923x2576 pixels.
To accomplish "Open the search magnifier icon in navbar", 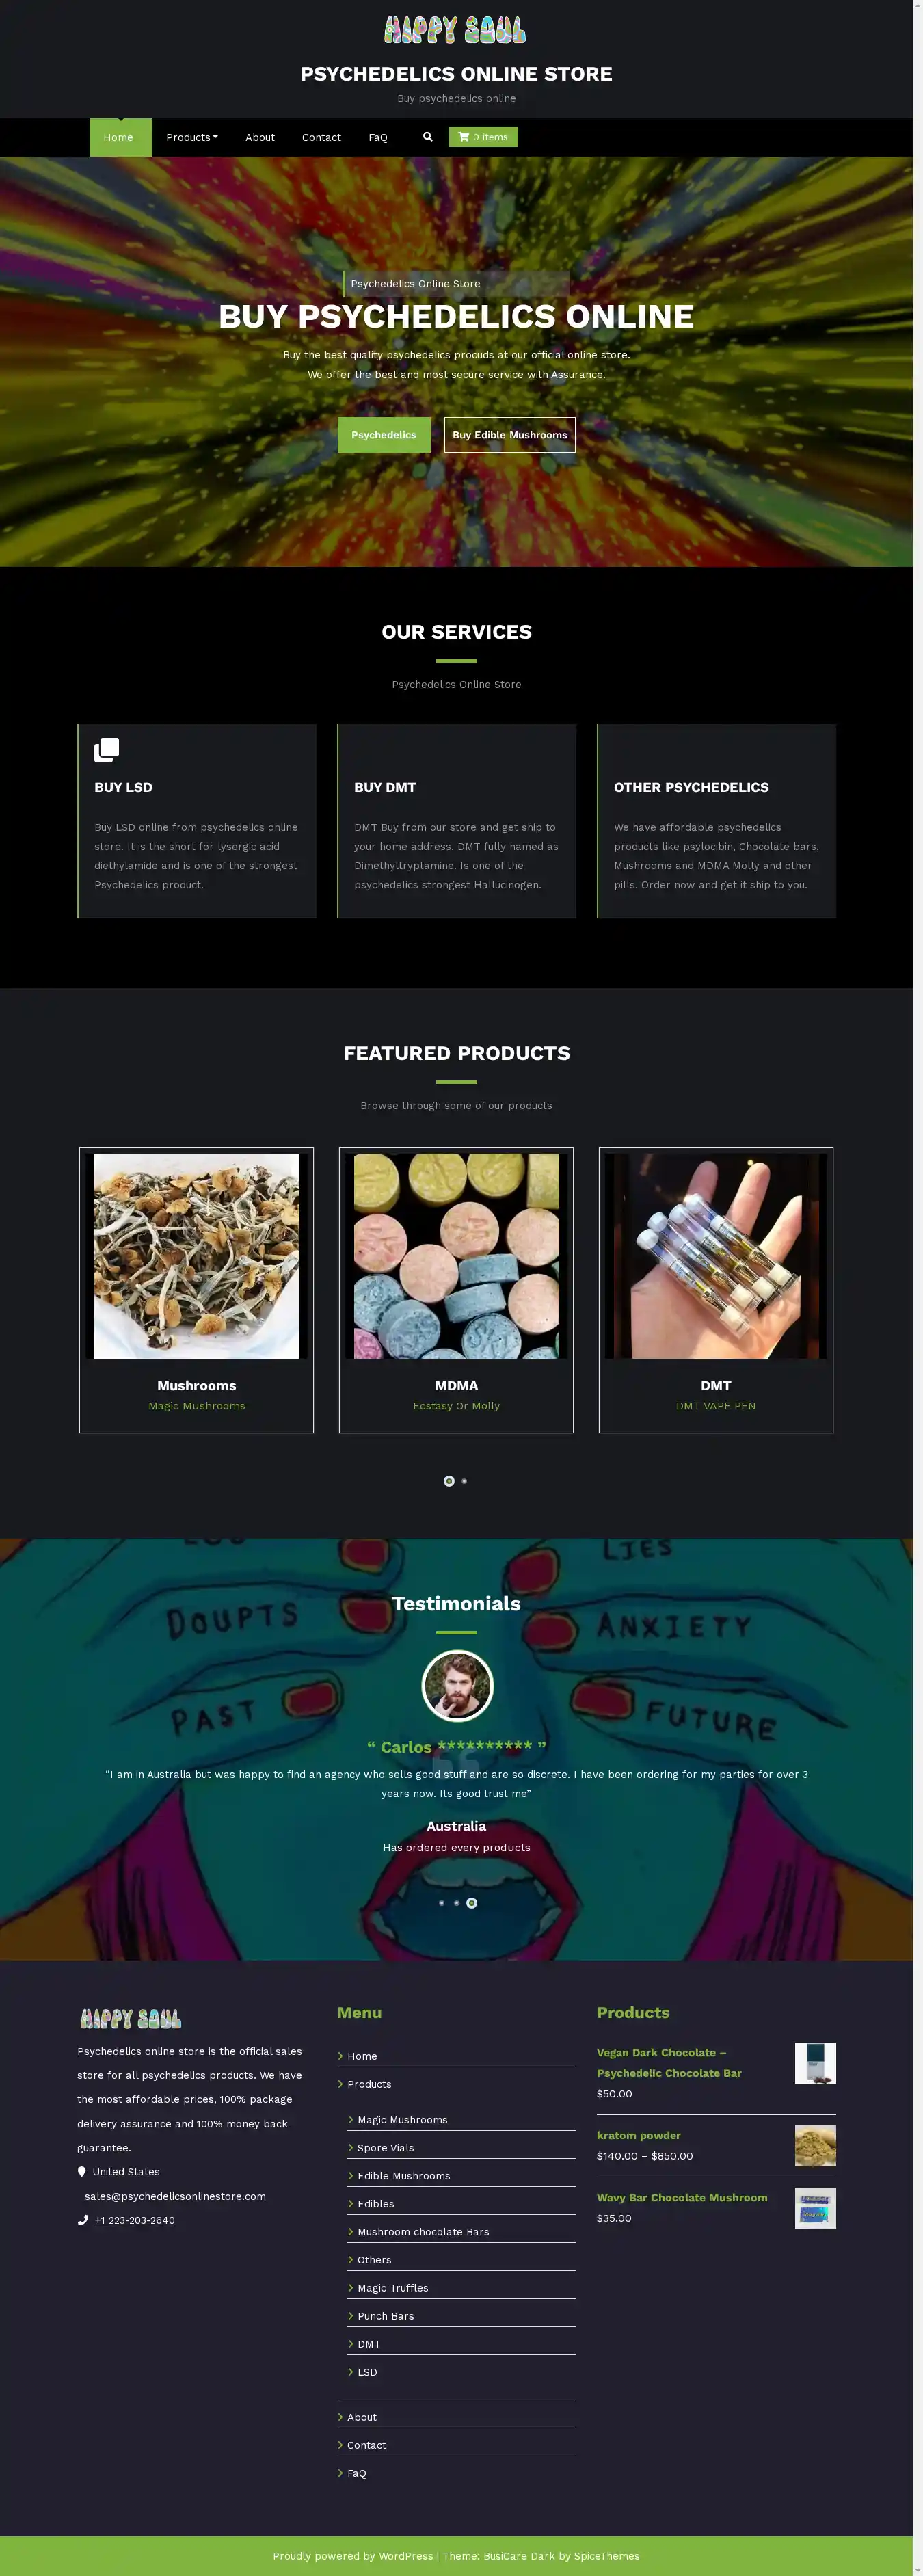I will 428,137.
